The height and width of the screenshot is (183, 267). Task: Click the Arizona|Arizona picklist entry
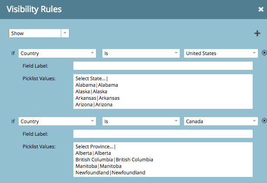(94, 105)
